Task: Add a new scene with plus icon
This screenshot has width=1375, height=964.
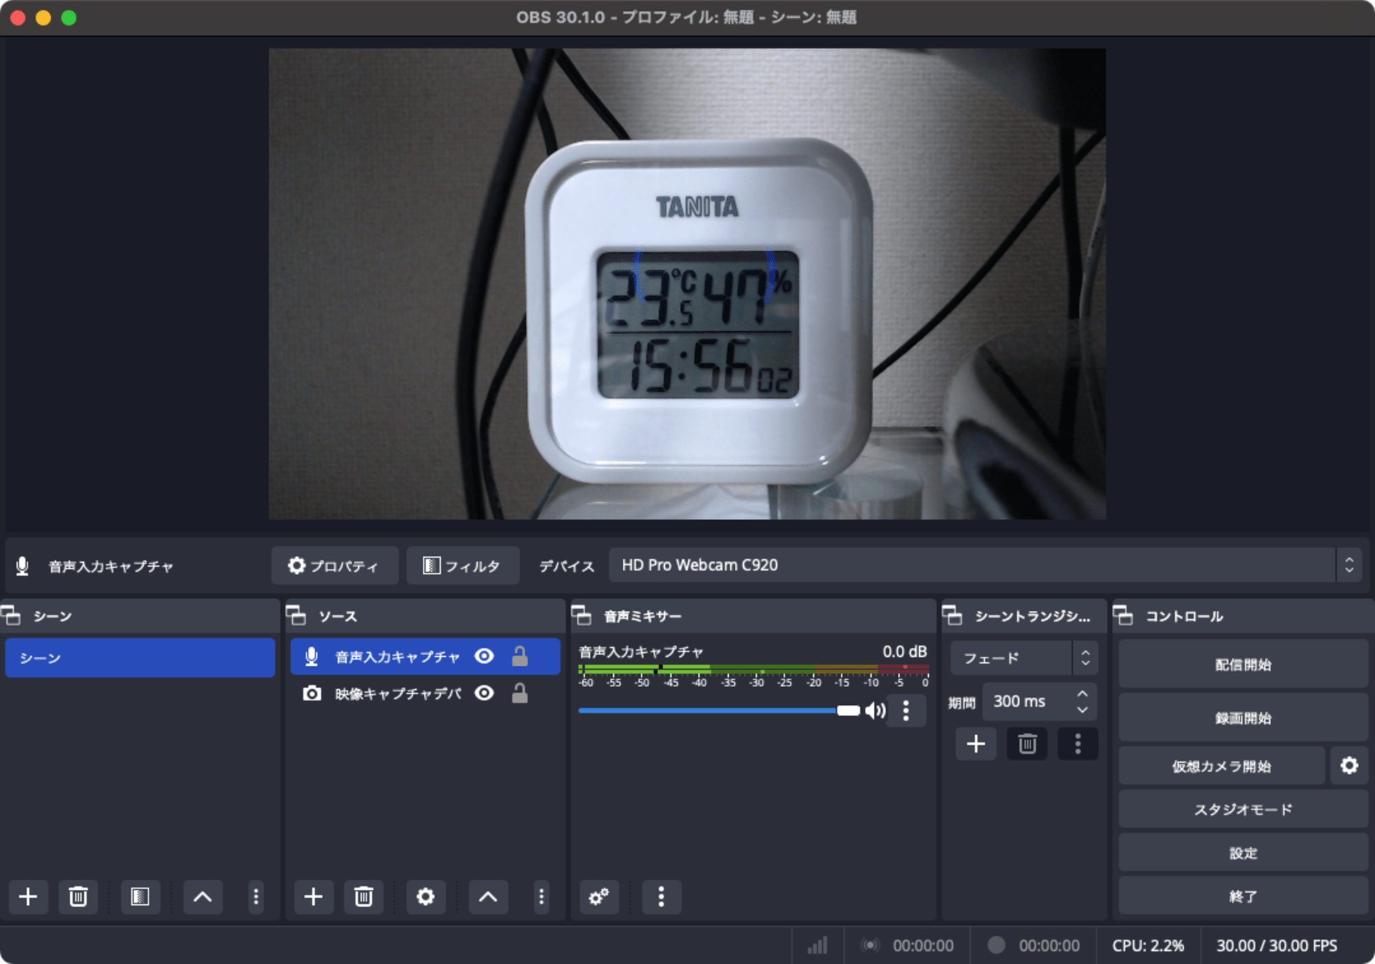Action: point(28,897)
